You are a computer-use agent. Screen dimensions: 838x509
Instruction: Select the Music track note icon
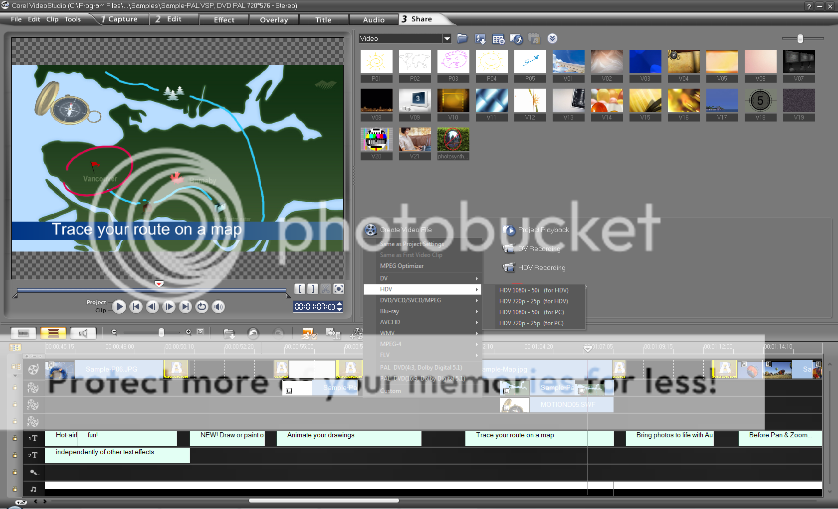pyautogui.click(x=33, y=489)
